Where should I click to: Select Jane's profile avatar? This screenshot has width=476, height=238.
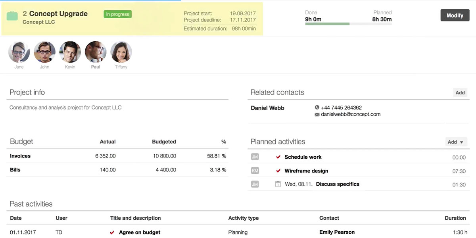coord(19,52)
